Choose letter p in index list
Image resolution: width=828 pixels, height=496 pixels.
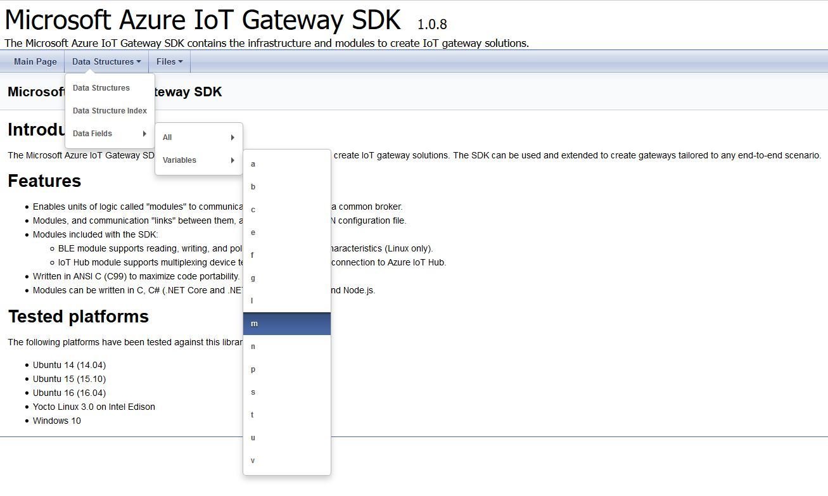click(x=287, y=369)
